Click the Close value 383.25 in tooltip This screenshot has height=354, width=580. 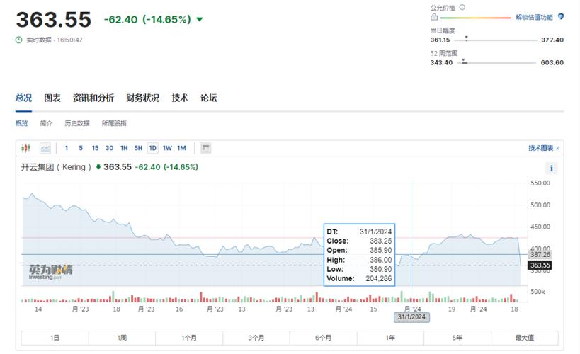pos(380,241)
